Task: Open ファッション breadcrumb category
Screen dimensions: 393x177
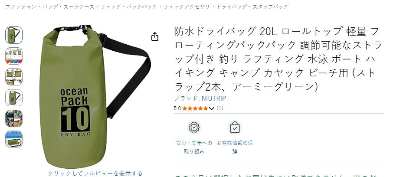Action: point(21,7)
